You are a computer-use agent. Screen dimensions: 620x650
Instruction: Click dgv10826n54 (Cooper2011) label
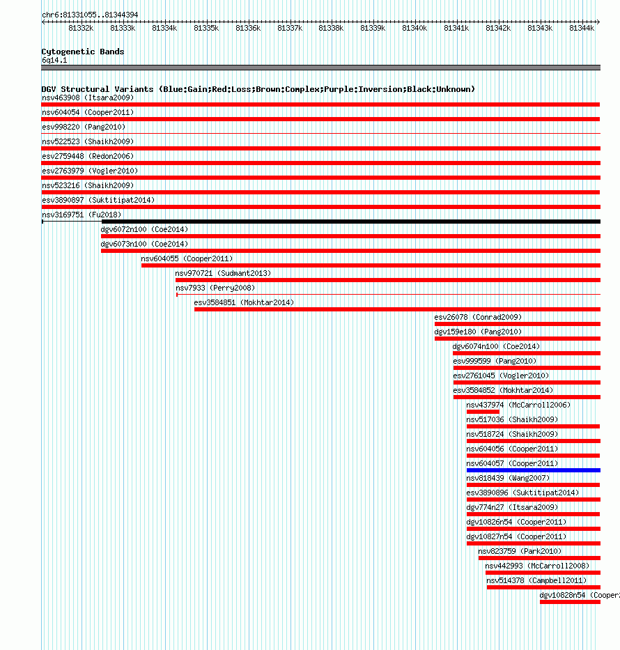click(516, 522)
